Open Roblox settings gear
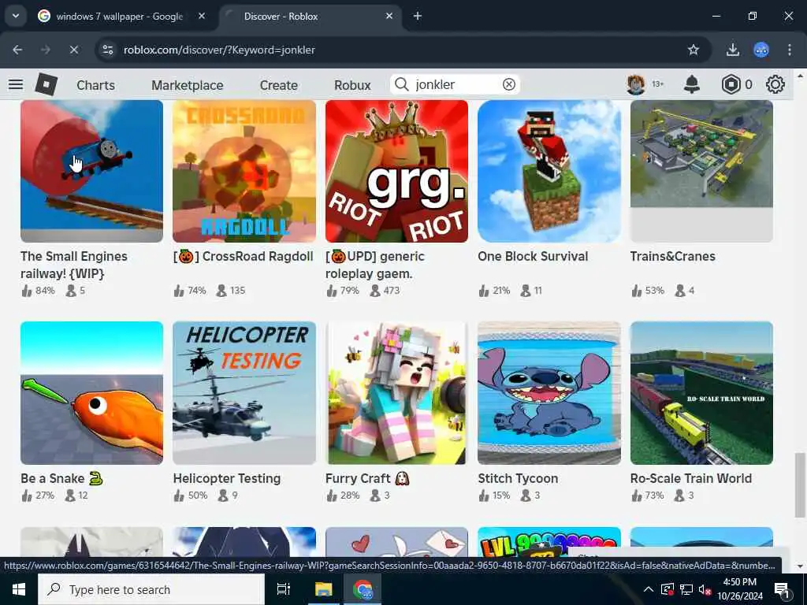Image resolution: width=807 pixels, height=605 pixels. point(775,84)
